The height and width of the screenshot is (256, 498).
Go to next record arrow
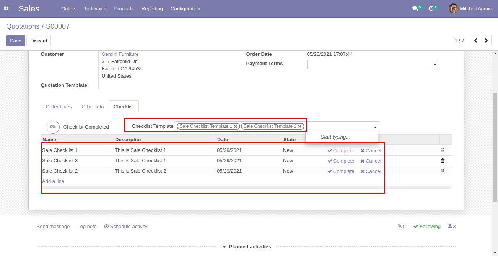[x=486, y=41]
